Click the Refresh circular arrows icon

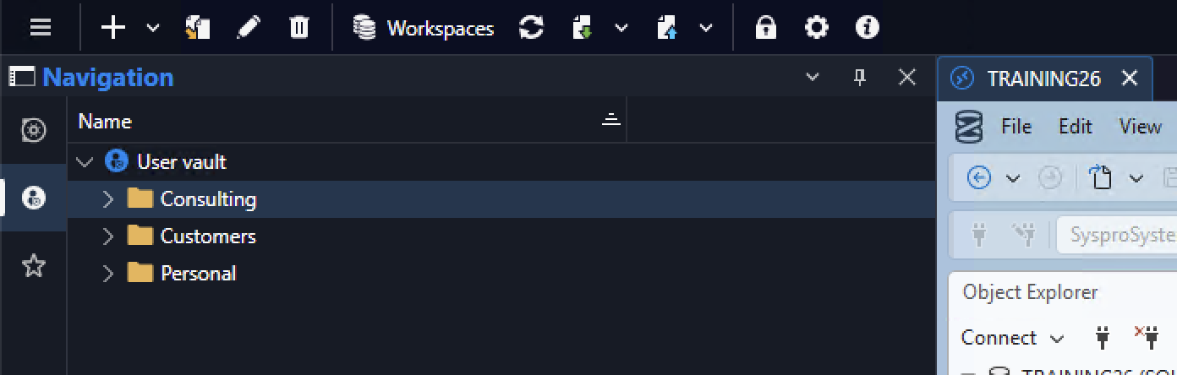point(531,27)
